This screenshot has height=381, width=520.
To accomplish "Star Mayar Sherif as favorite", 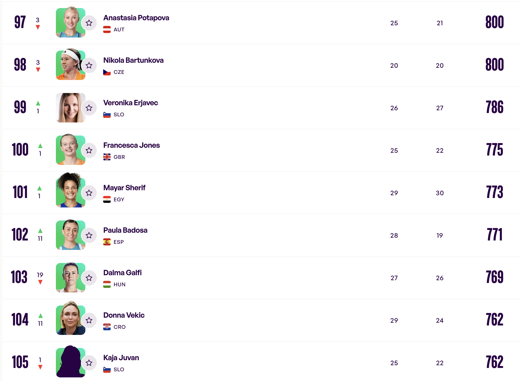I will tap(89, 193).
